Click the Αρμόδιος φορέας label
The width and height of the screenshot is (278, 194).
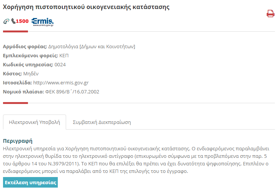[x=25, y=46]
